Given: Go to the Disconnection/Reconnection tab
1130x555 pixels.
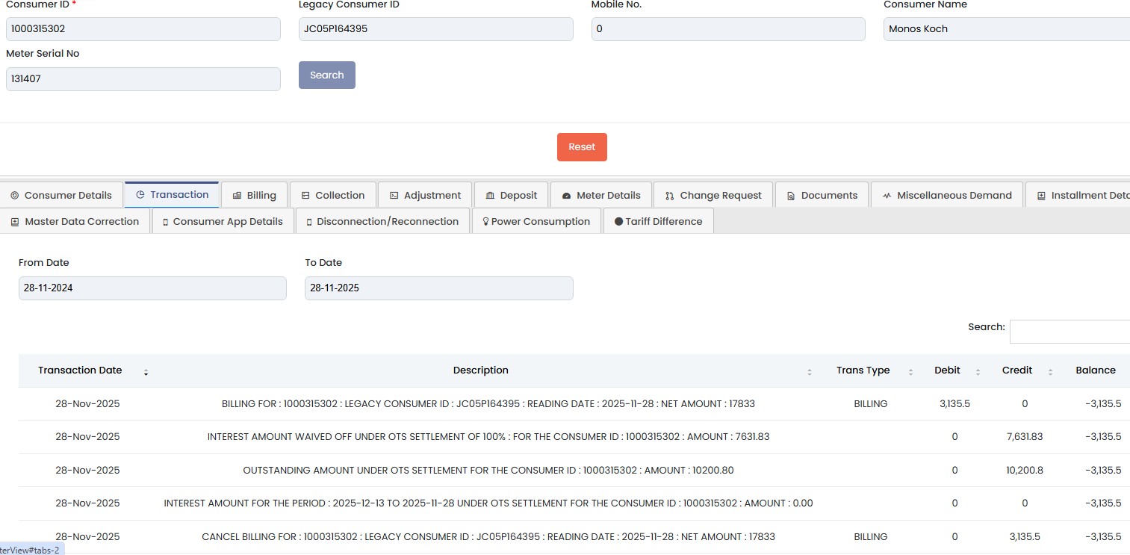Looking at the screenshot, I should 382,221.
